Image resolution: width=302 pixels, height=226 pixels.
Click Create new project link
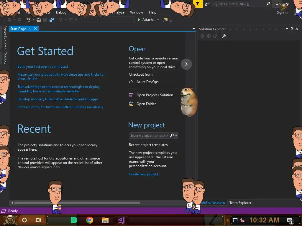[x=145, y=174]
